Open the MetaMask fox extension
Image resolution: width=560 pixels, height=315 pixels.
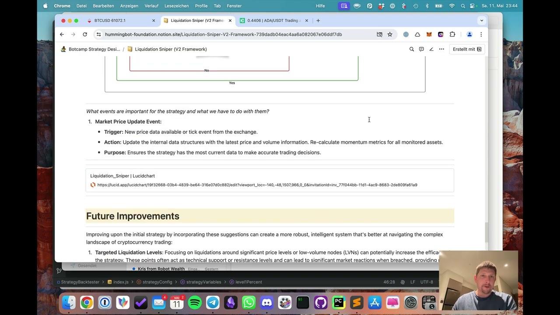429,34
